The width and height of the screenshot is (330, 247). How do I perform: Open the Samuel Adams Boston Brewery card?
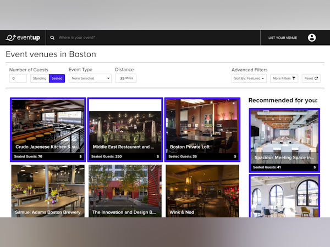pos(48,191)
